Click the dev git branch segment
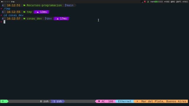Image resolution: width=189 pixels, height=106 pixels. (x=48, y=19)
